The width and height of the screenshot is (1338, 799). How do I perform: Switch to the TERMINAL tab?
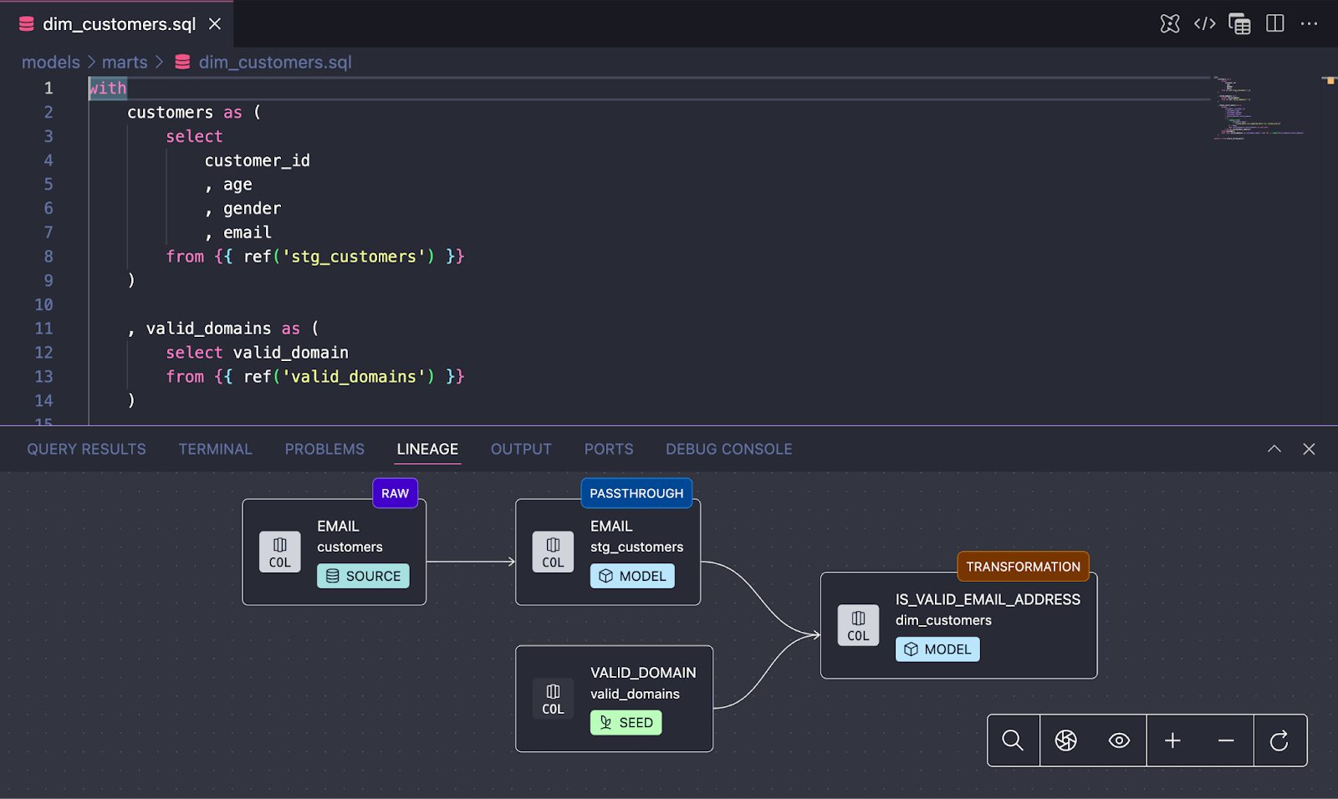215,449
